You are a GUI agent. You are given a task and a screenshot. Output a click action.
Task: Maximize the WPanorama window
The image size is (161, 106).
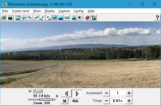pos(142,4)
